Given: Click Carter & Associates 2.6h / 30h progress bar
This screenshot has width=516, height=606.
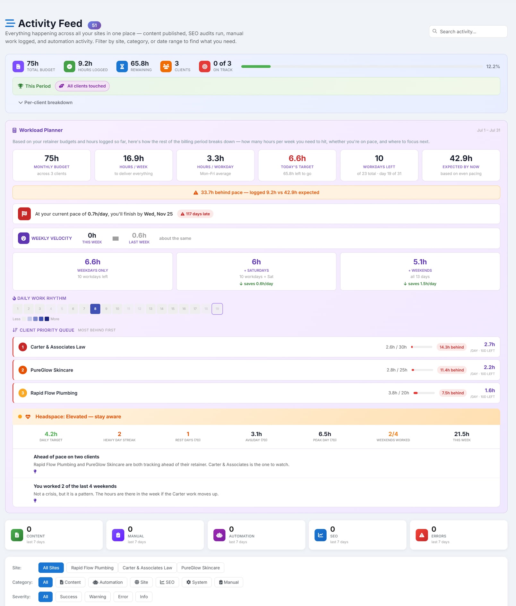Looking at the screenshot, I should tap(422, 347).
